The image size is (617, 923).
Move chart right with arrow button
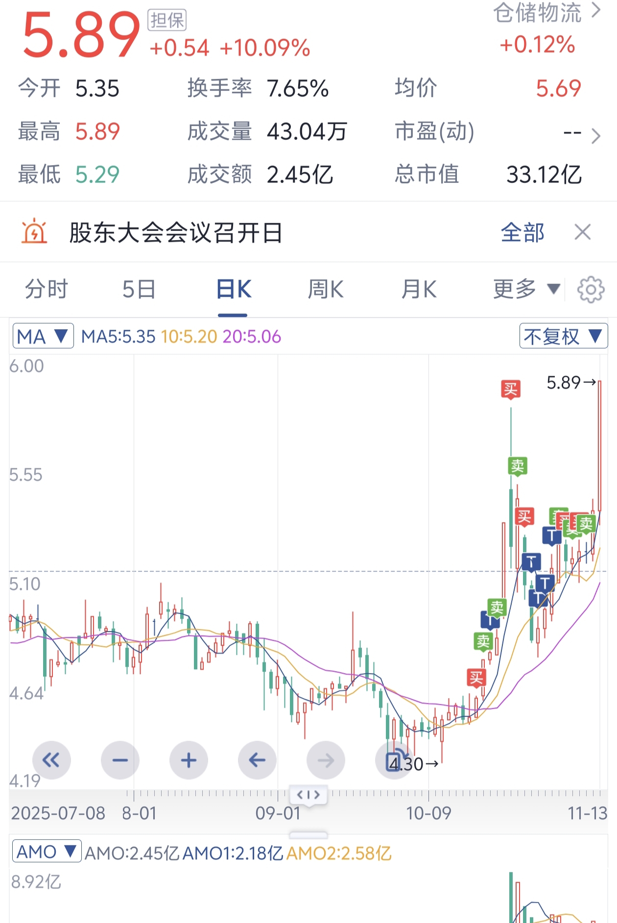(x=326, y=760)
